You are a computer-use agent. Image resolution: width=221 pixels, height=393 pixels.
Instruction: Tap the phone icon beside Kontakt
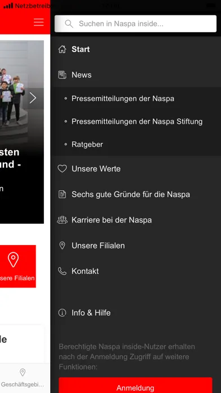[62, 271]
